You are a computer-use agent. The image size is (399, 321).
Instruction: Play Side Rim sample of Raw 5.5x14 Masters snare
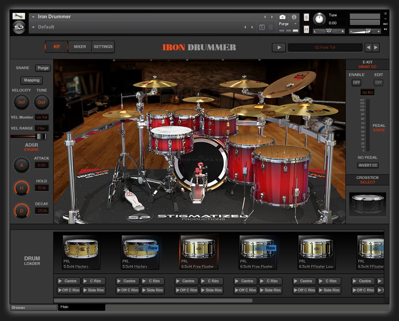(x=153, y=290)
